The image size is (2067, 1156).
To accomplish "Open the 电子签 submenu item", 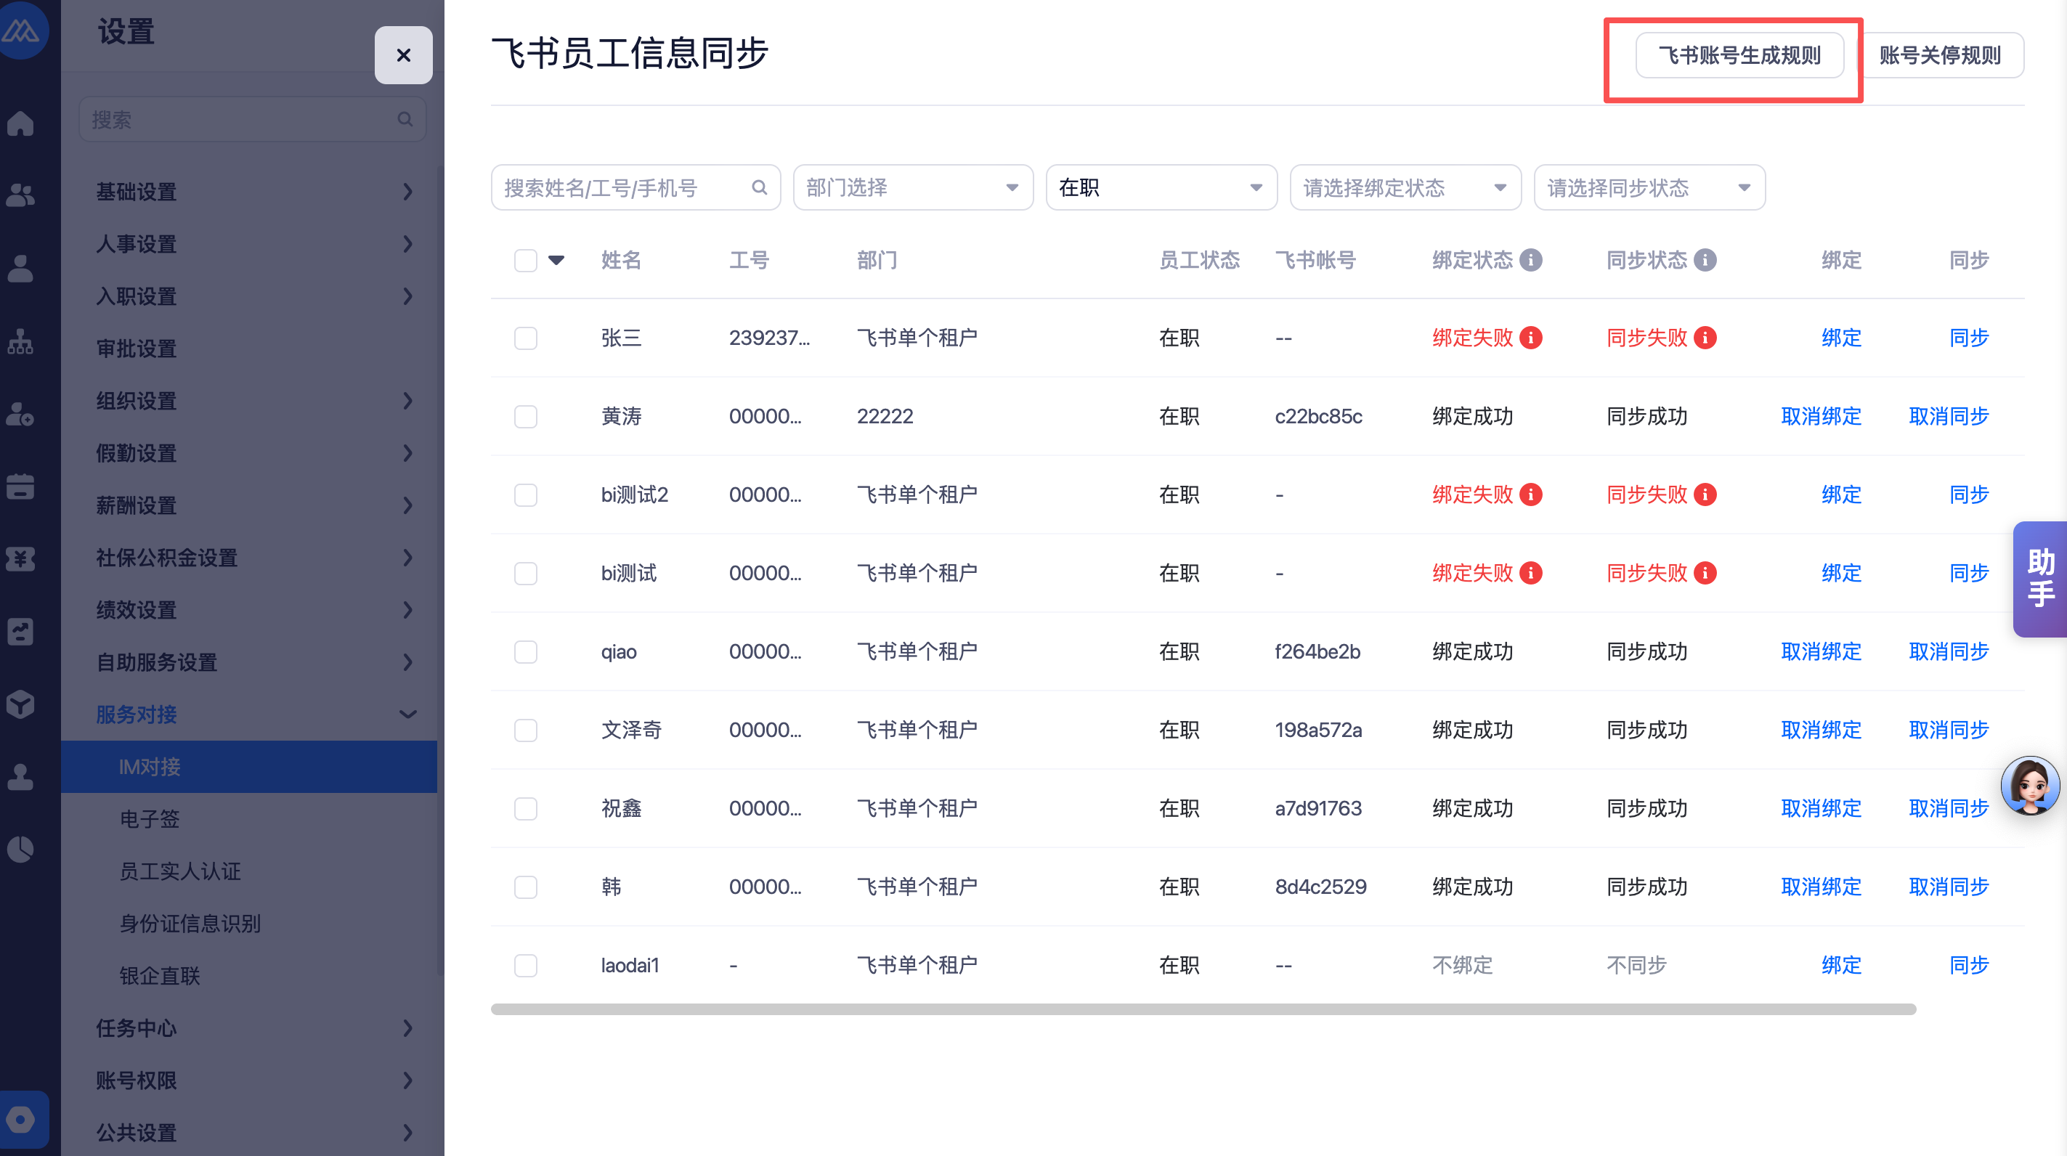I will (x=149, y=819).
